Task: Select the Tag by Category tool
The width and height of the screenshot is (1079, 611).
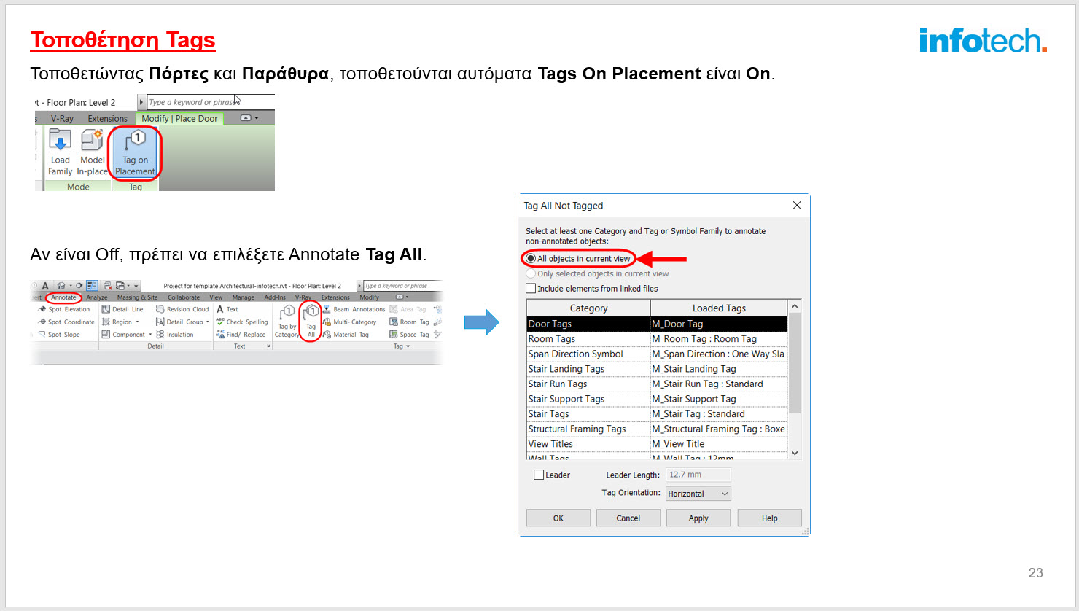Action: pyautogui.click(x=287, y=322)
